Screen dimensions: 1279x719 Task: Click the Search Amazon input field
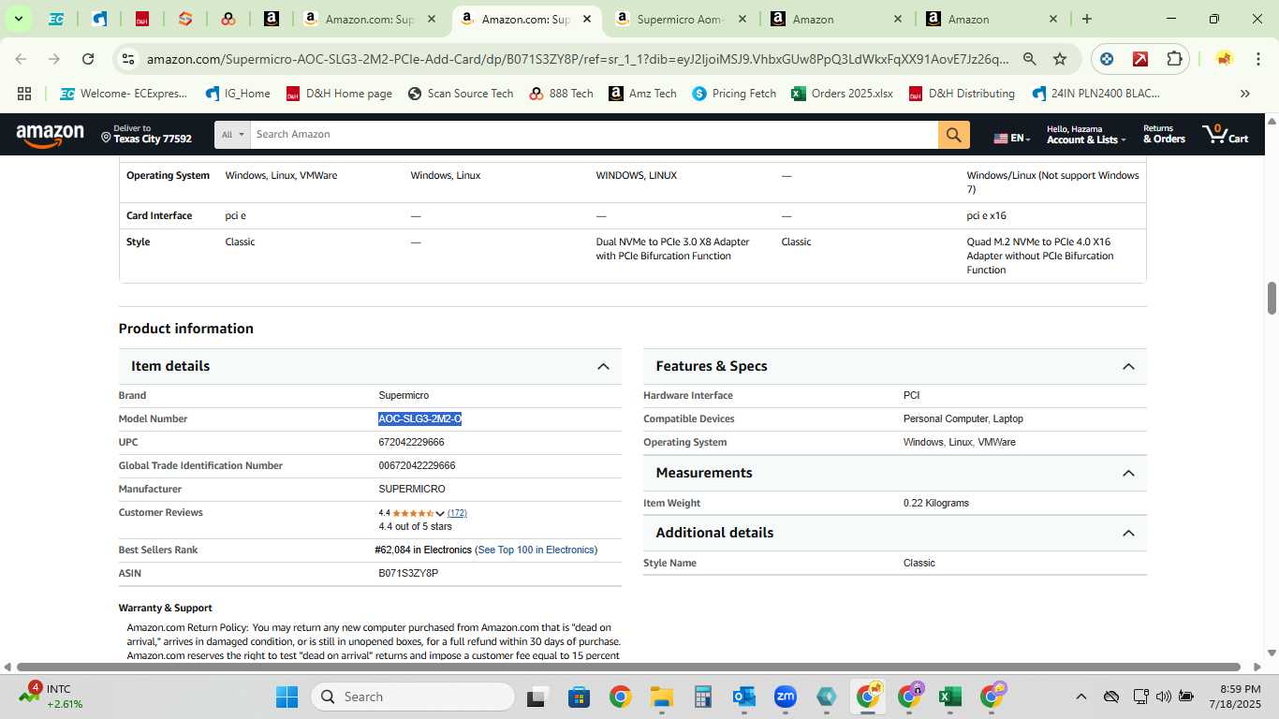[594, 135]
